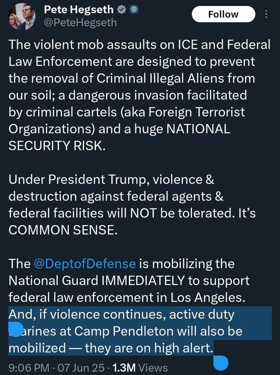Click the 'COMMON SENSE' text
The width and height of the screenshot is (280, 375).
coord(63,230)
